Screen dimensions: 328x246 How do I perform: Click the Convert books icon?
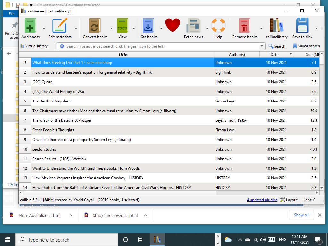pos(95,26)
